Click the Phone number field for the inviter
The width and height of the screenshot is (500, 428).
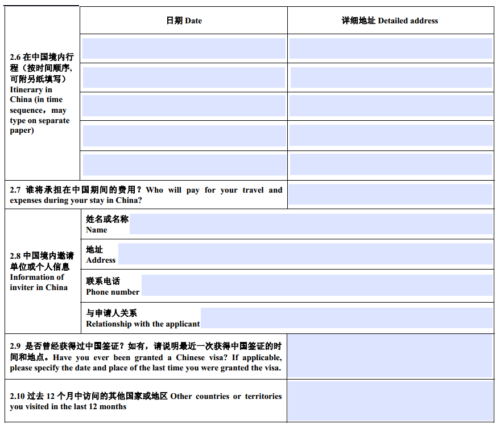(319, 284)
